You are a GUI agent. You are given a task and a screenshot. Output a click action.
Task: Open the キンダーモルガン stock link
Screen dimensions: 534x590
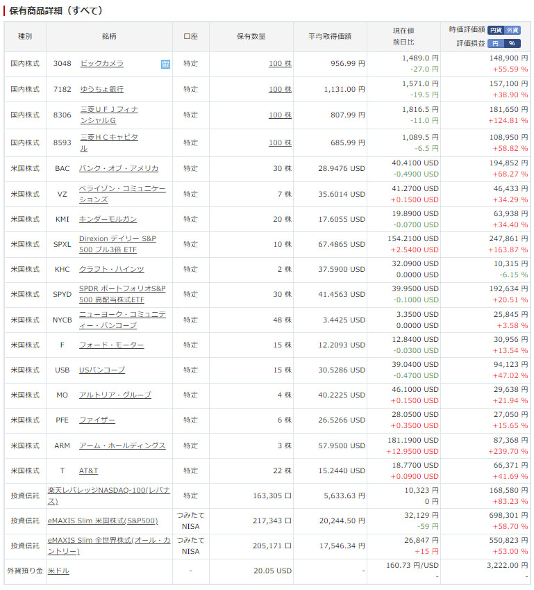(x=108, y=219)
